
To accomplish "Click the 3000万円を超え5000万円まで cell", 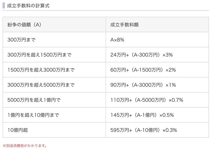I will [x=41, y=85].
